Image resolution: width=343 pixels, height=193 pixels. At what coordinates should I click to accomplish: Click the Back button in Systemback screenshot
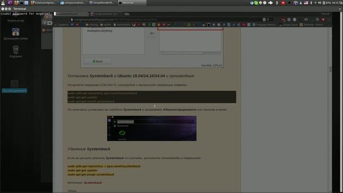coord(98,61)
